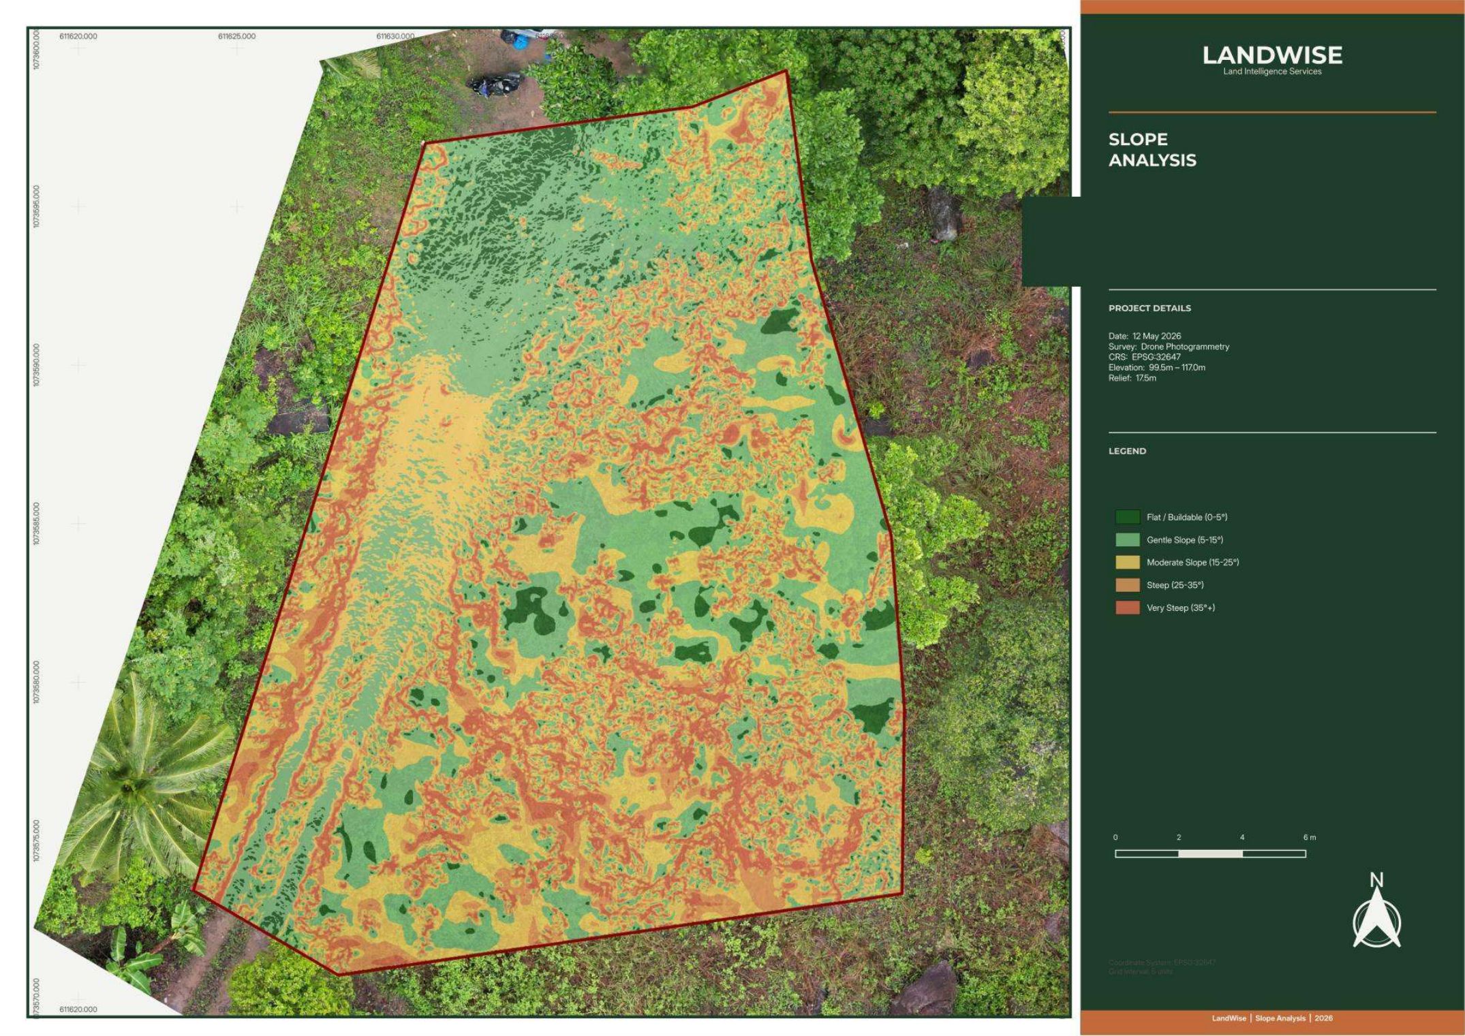Click the Steep orange legend swatch
Image resolution: width=1465 pixels, height=1036 pixels.
[1127, 584]
